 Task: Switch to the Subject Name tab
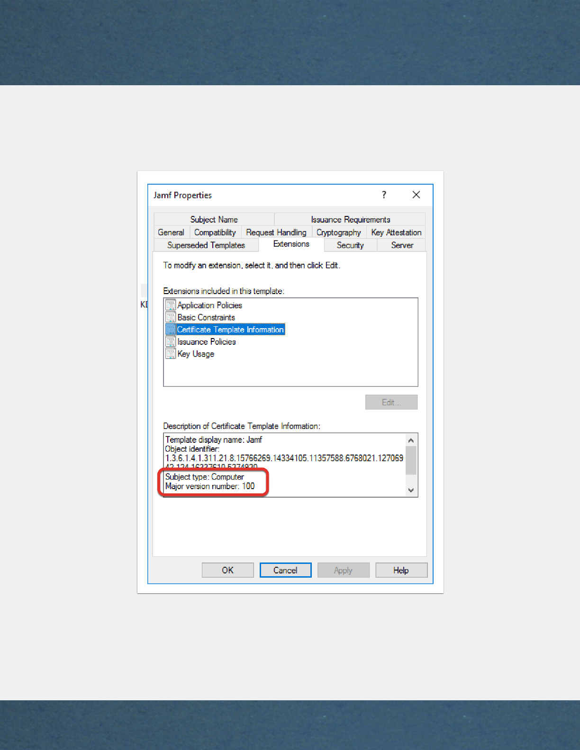tap(214, 219)
